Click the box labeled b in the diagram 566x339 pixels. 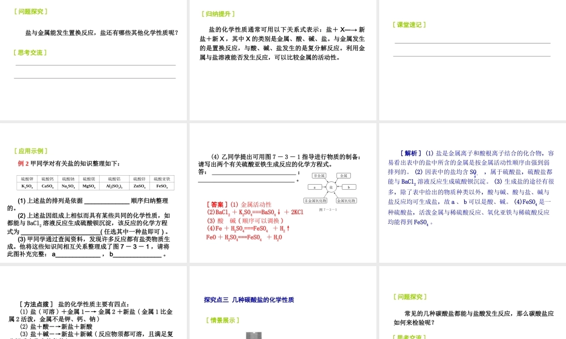(349, 188)
